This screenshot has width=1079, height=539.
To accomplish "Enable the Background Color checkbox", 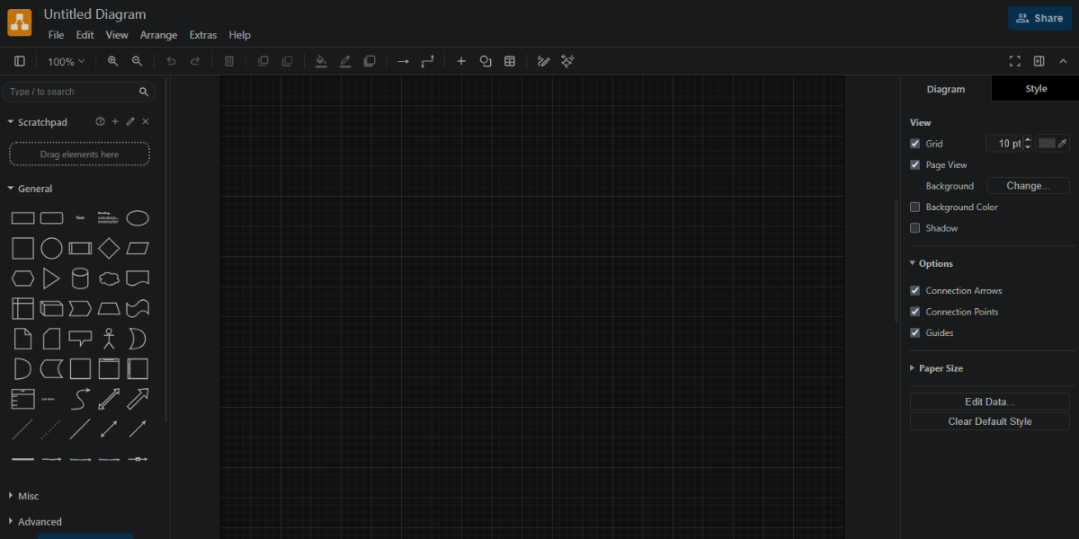I will 914,207.
